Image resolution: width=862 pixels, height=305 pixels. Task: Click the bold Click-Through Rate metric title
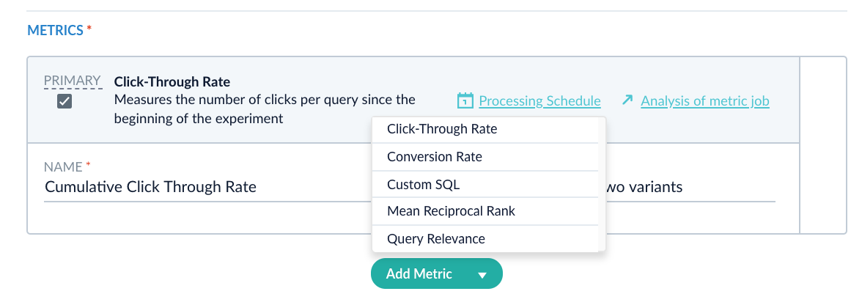pyautogui.click(x=172, y=82)
